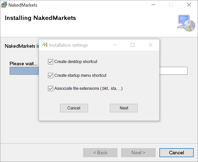The width and height of the screenshot is (198, 162).
Task: Click the installation progress bar
Action: pos(99,71)
